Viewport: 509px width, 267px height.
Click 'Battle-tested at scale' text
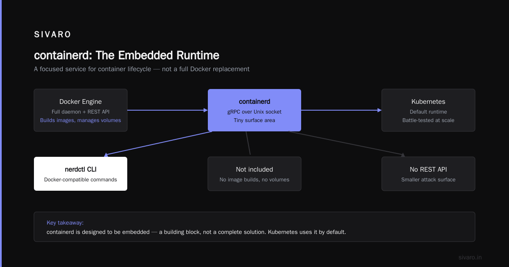tap(428, 120)
